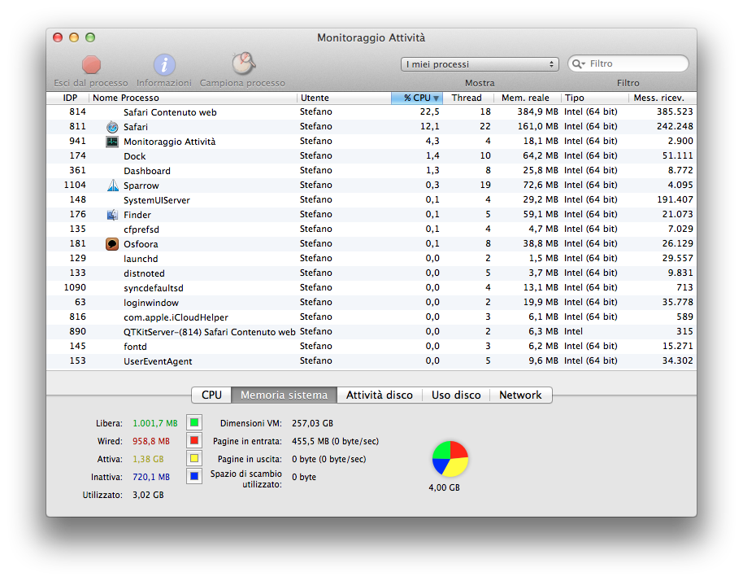Viewport: 743px width, 581px height.
Task: Switch to the Uso disco tab
Action: click(456, 395)
